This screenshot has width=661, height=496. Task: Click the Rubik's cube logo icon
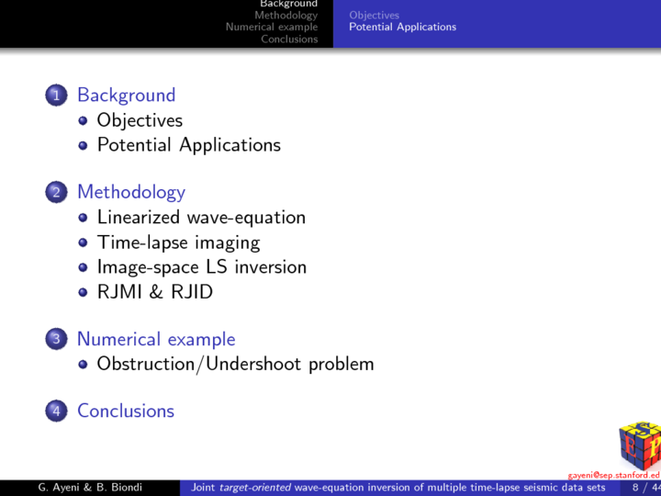tap(640, 445)
